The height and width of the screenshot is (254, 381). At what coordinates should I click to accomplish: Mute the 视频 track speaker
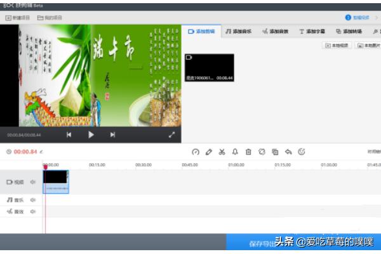coord(32,182)
